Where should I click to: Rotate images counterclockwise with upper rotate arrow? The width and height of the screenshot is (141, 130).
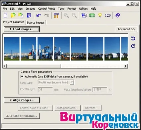[133, 38]
